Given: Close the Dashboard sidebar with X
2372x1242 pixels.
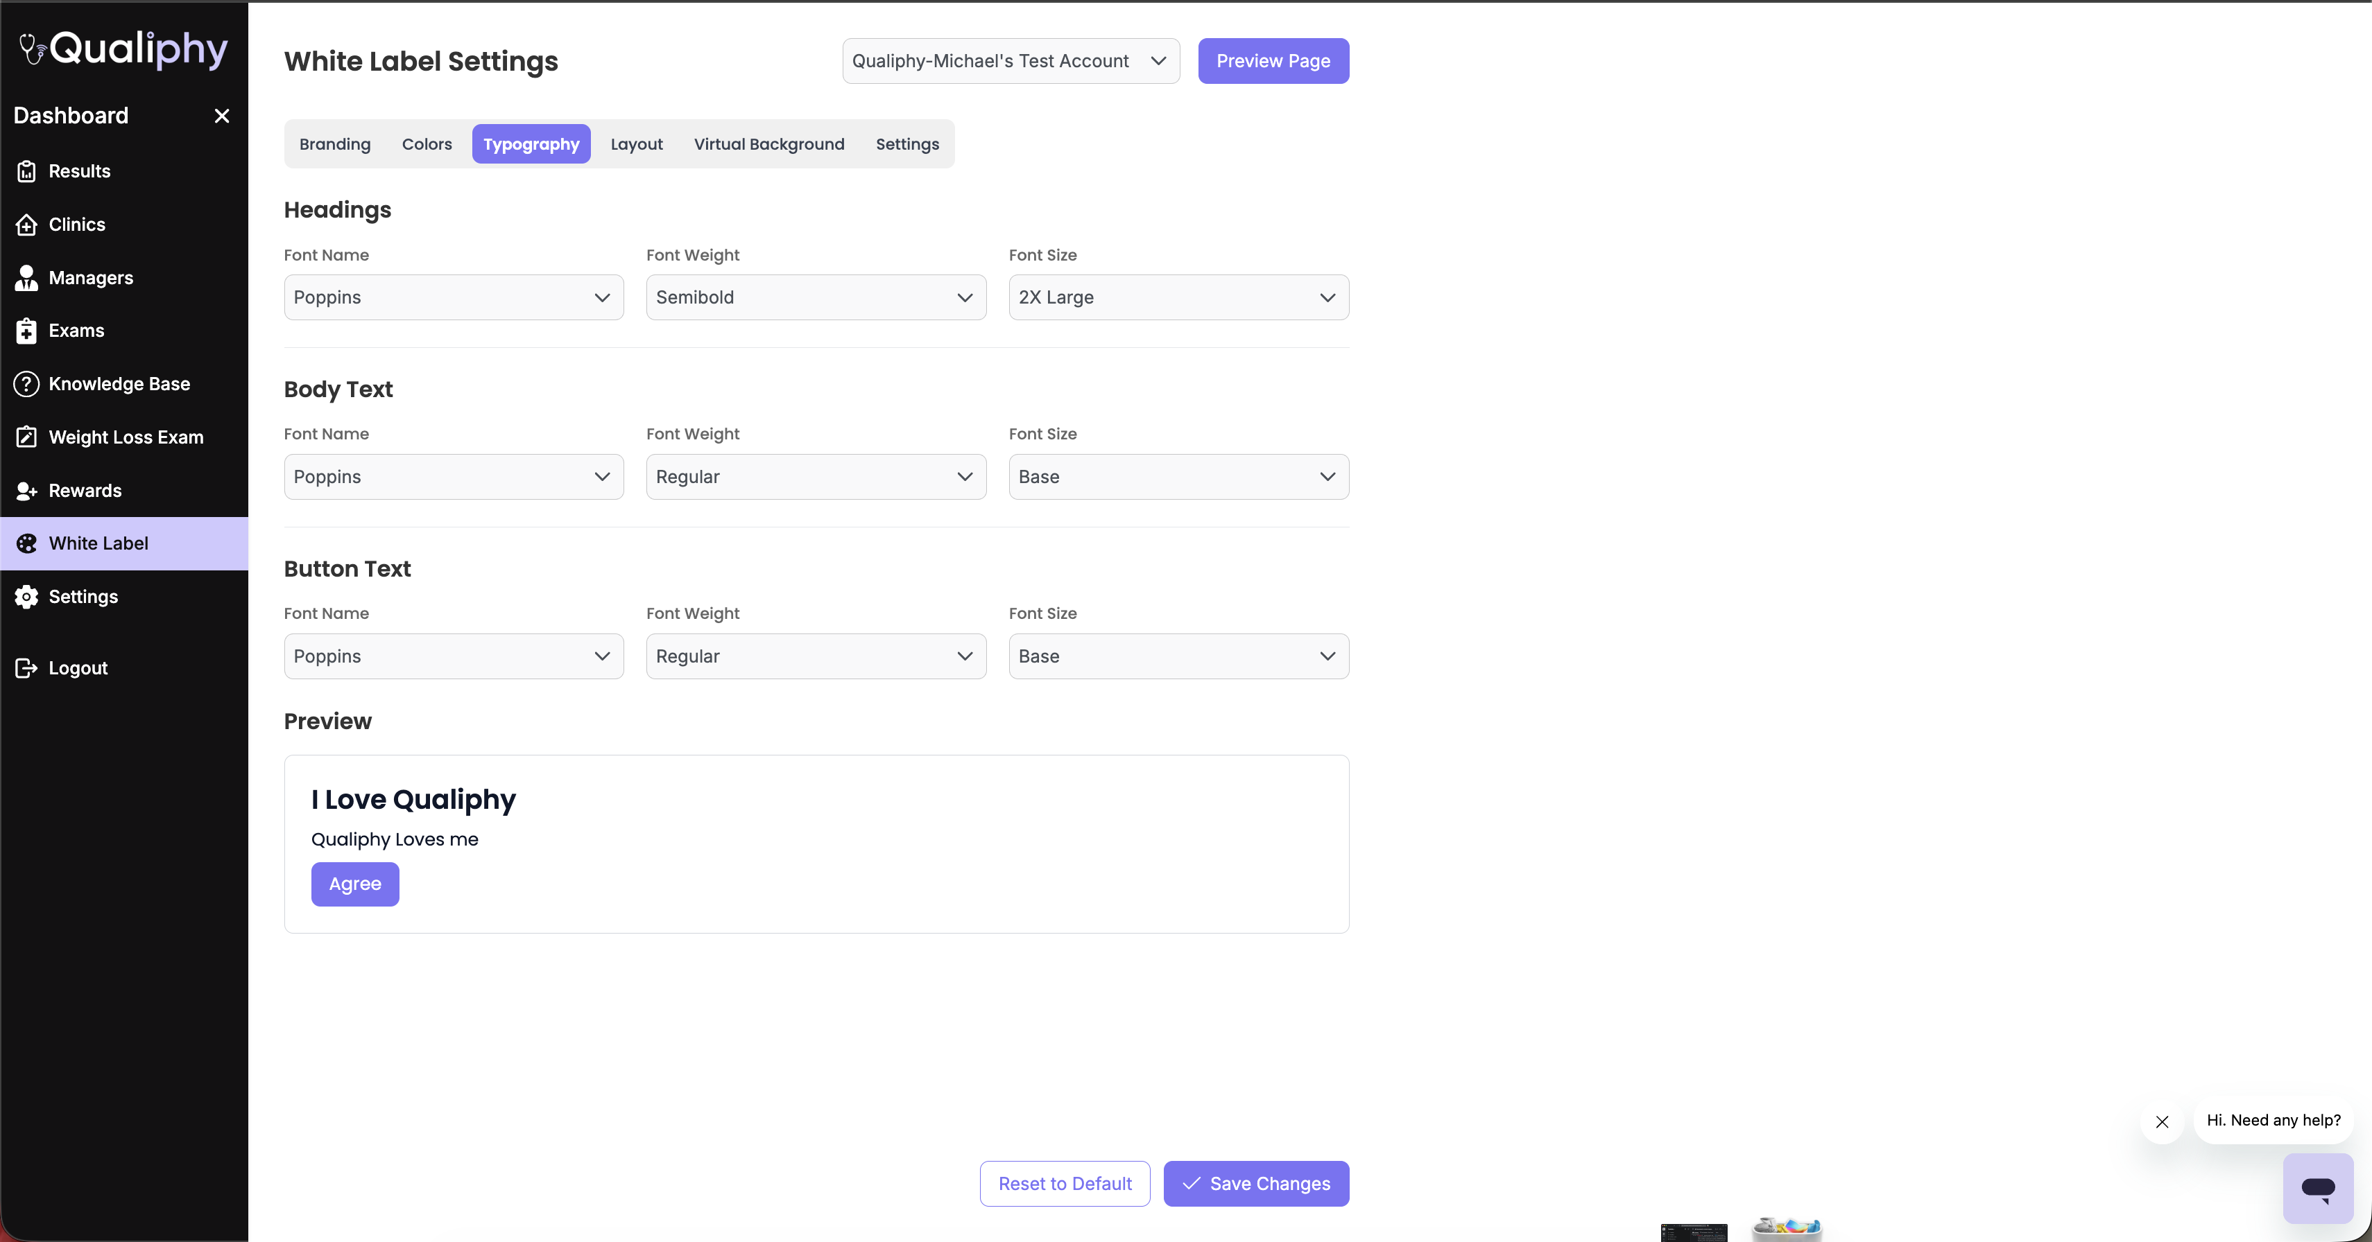Looking at the screenshot, I should [x=222, y=116].
